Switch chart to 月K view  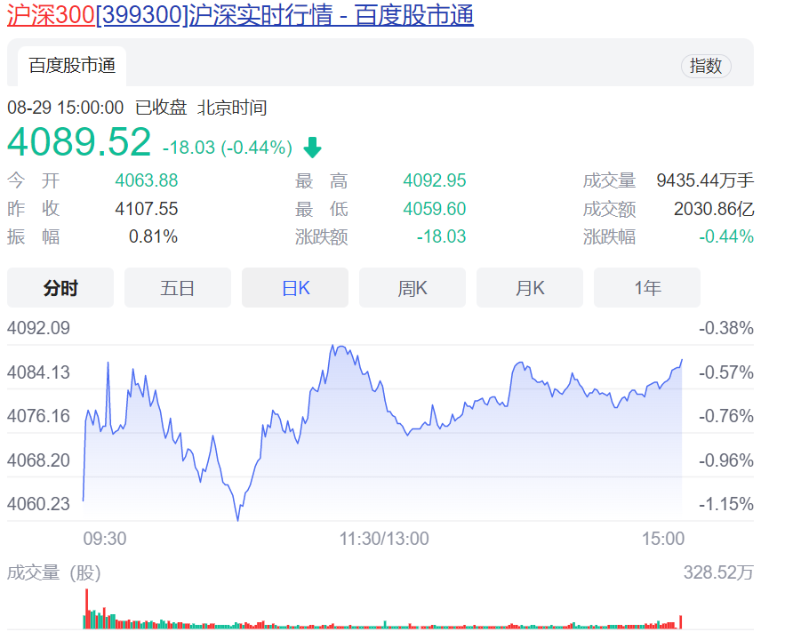pos(529,288)
